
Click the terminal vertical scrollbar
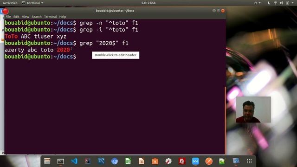[x=225, y=121]
